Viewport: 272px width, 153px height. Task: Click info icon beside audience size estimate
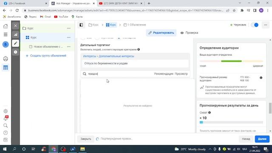261,78
